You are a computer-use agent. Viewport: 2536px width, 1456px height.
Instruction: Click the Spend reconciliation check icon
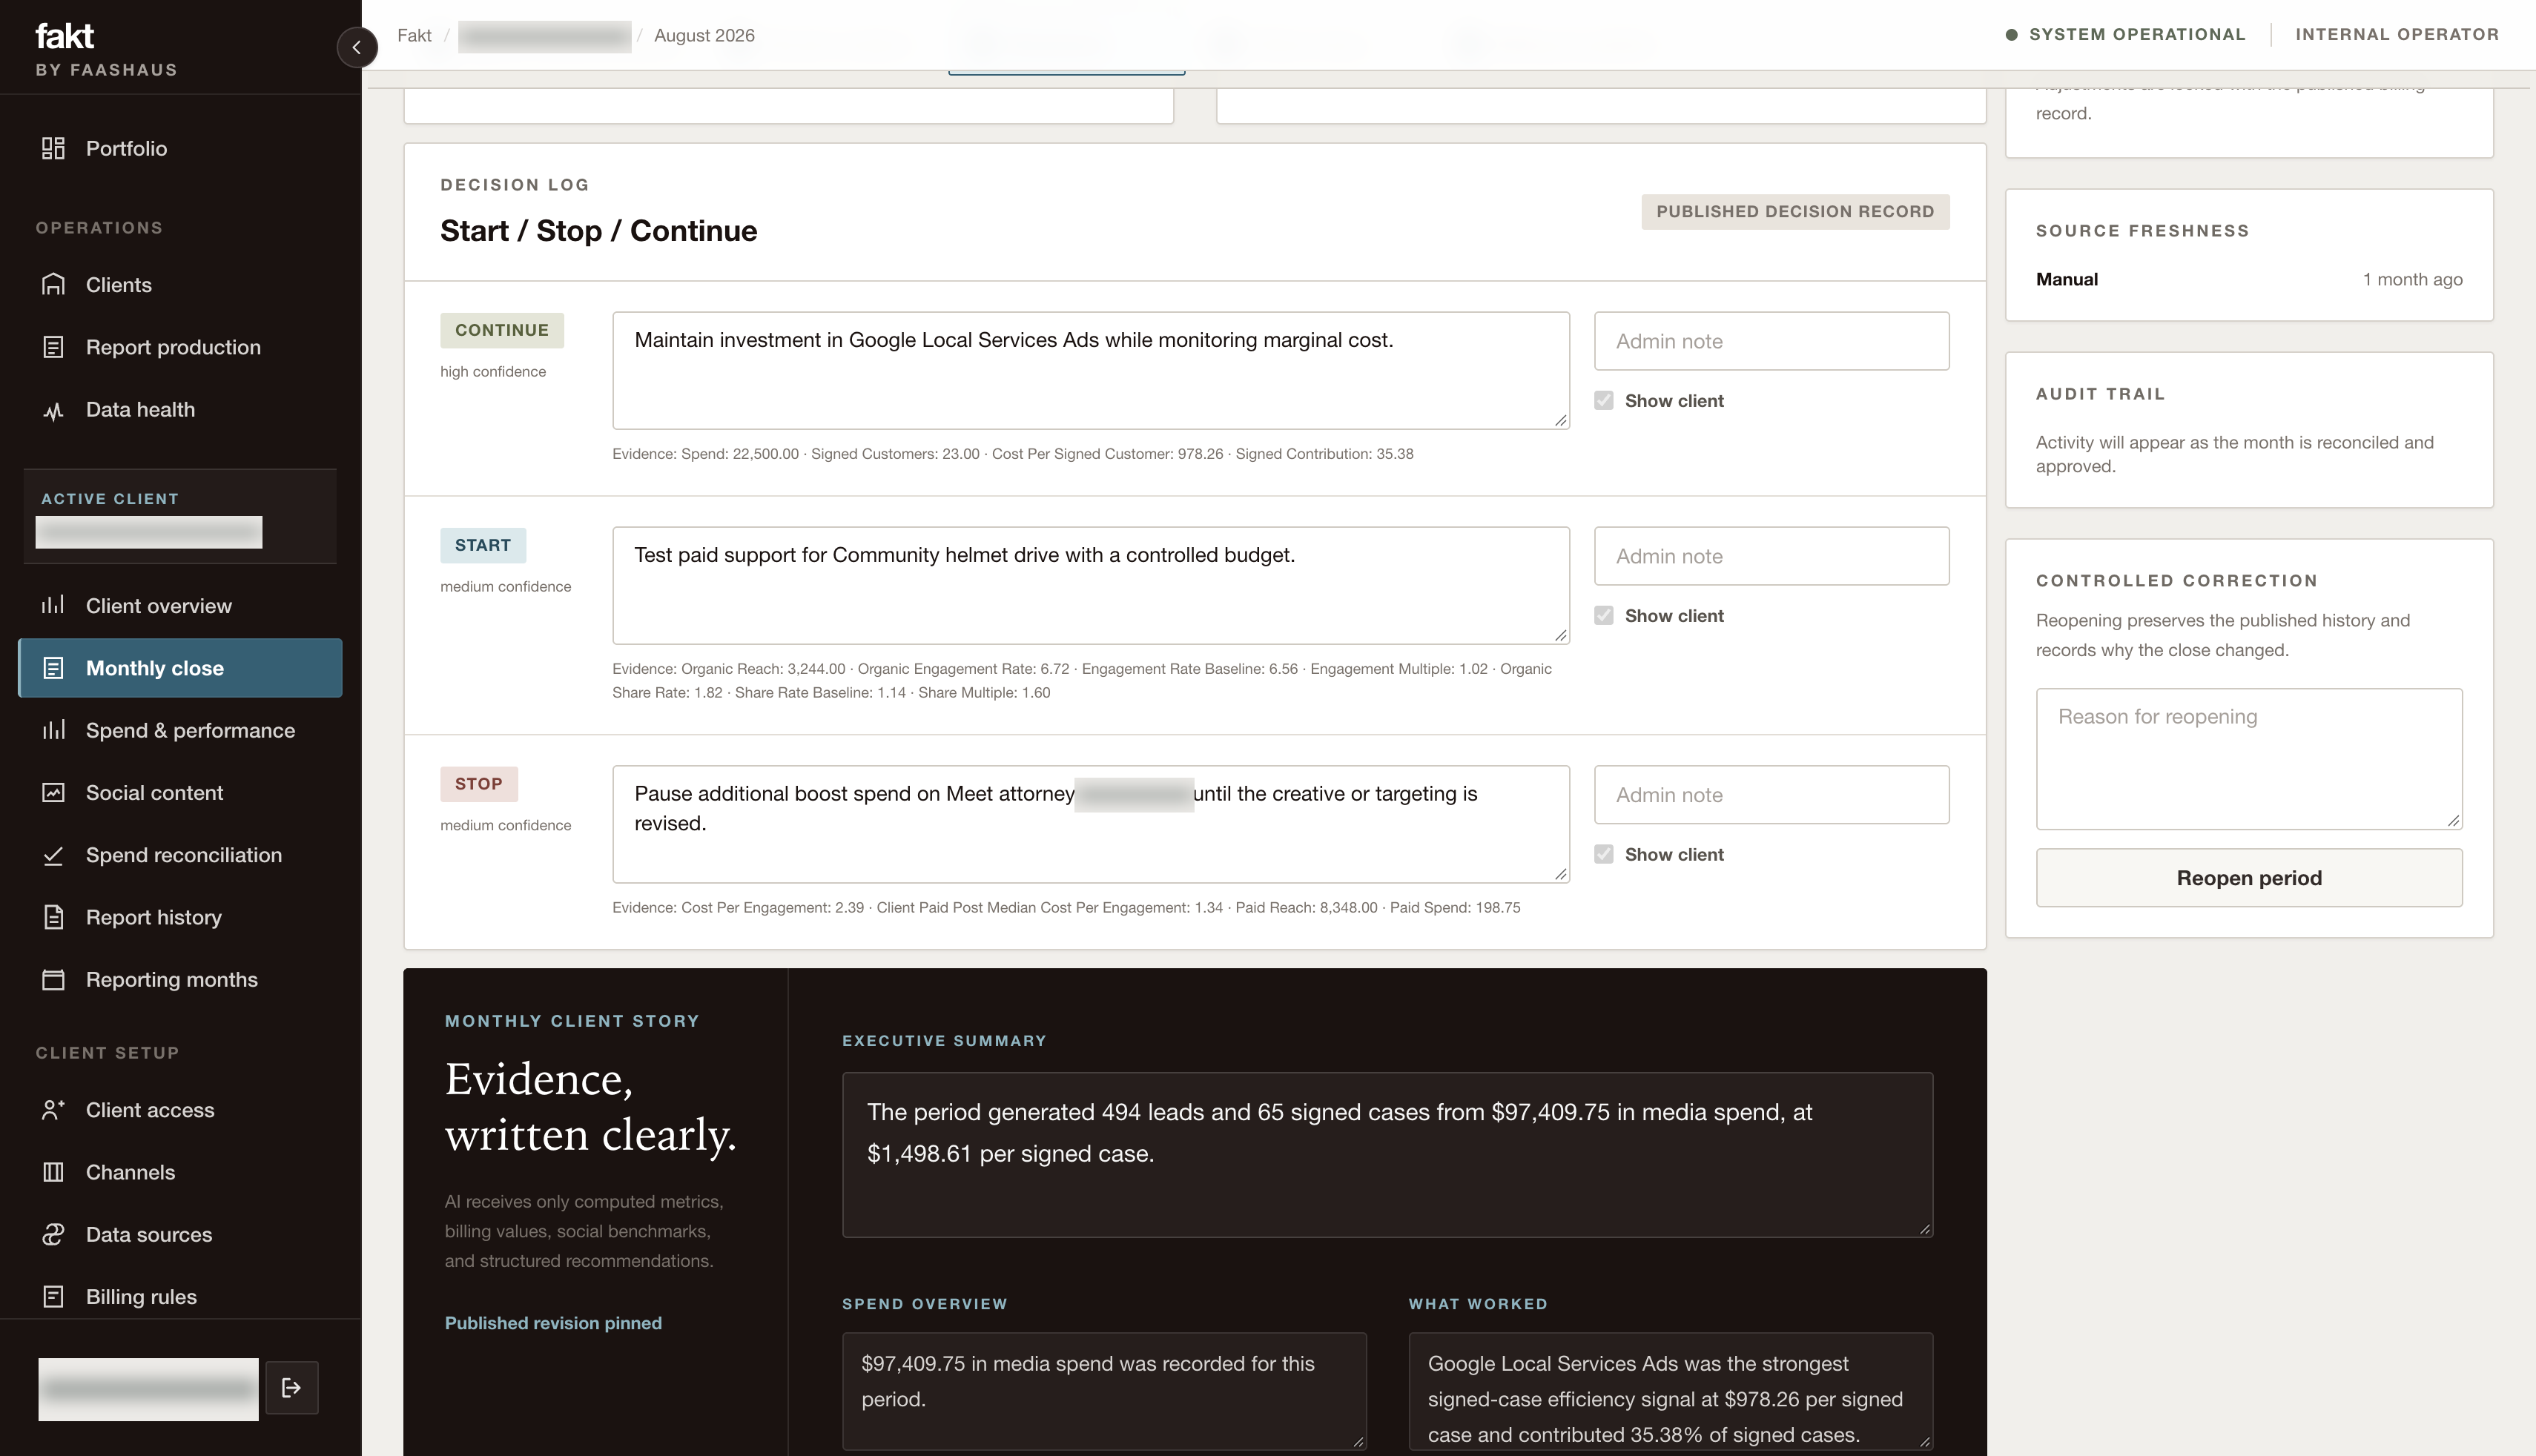[53, 855]
